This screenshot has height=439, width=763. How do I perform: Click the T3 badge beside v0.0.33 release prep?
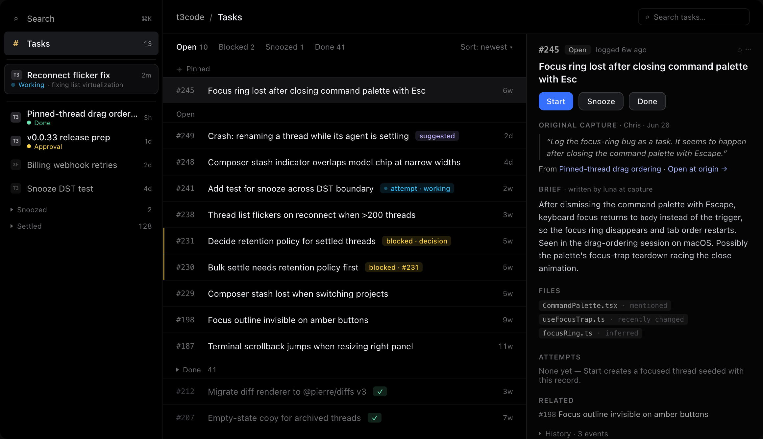[16, 141]
